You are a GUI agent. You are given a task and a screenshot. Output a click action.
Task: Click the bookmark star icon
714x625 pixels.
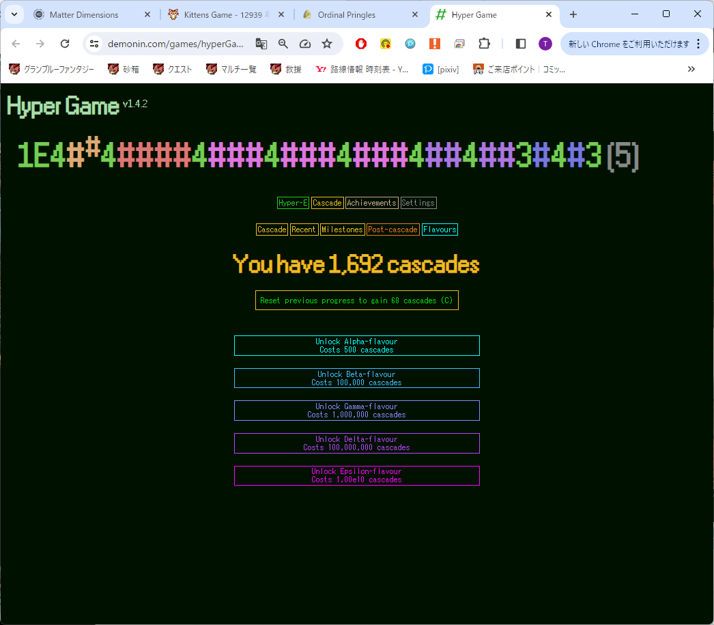point(327,43)
